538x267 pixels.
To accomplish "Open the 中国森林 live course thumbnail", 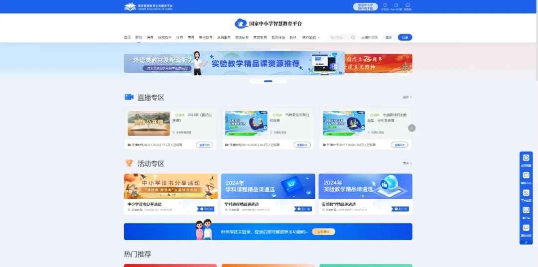I will 343,123.
